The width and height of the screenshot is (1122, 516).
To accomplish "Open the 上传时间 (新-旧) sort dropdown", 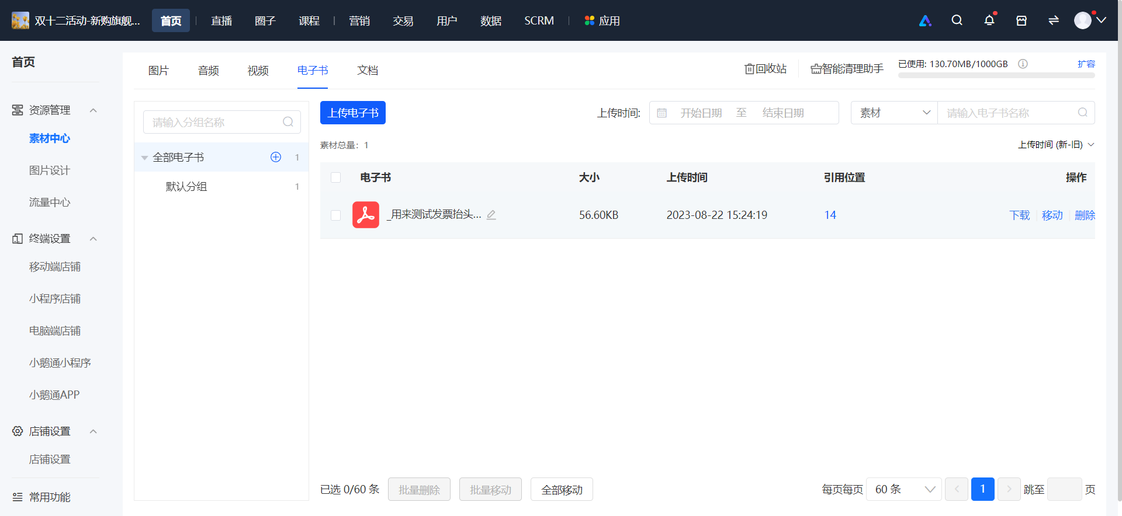I will coord(1056,145).
